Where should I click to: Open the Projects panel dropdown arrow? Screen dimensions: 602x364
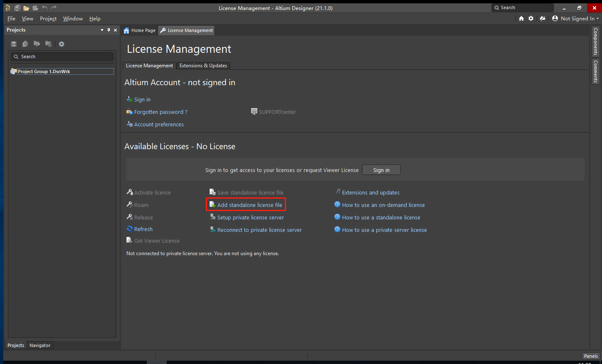click(x=102, y=30)
